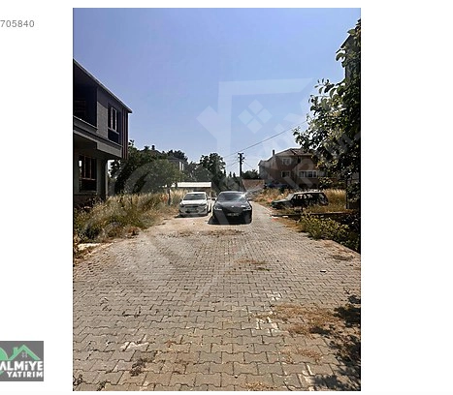Click the beige house in the background
Screen dimensions: 453x395
(x=290, y=168)
